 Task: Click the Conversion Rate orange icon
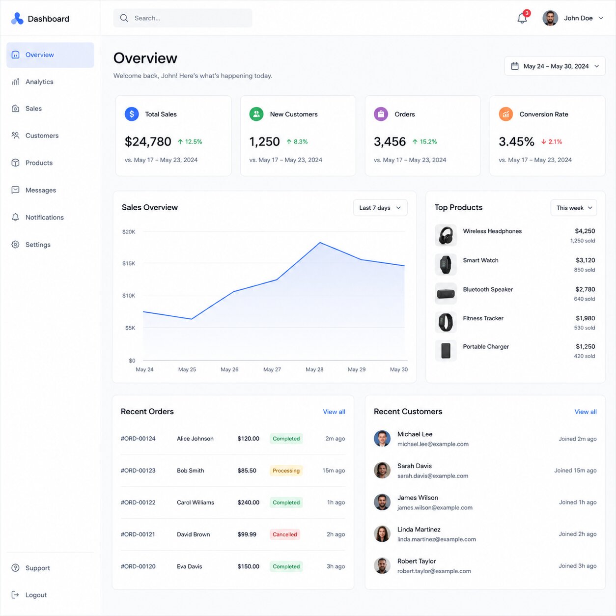pos(506,114)
